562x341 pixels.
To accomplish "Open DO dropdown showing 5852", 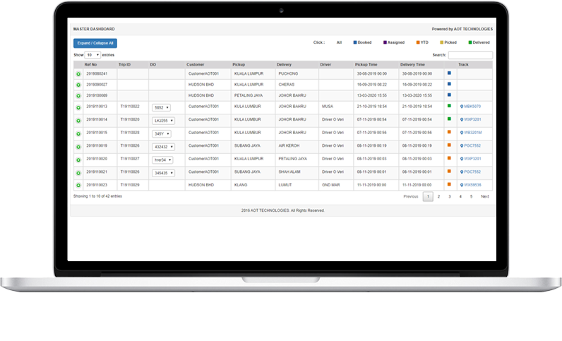I will (x=162, y=107).
